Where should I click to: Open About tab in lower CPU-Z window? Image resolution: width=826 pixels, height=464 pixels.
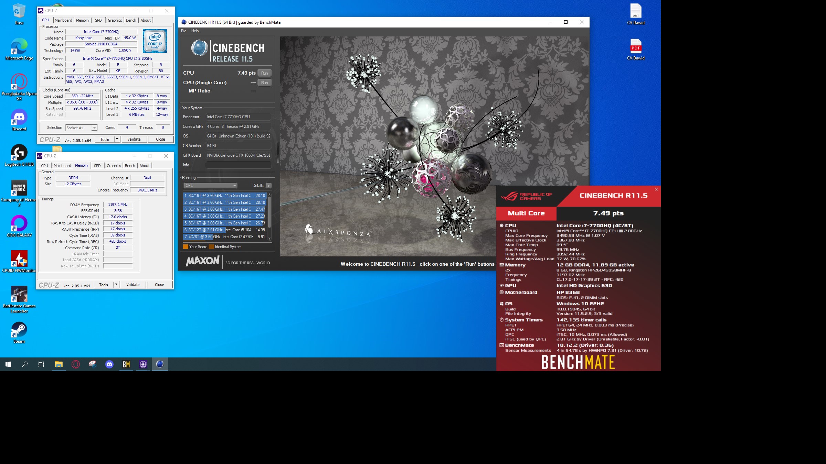[145, 166]
